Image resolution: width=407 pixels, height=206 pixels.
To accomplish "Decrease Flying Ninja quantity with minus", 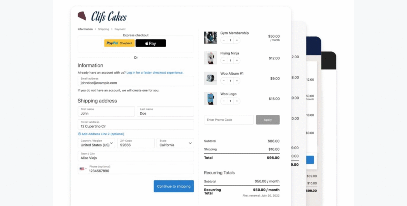I will [x=224, y=61].
